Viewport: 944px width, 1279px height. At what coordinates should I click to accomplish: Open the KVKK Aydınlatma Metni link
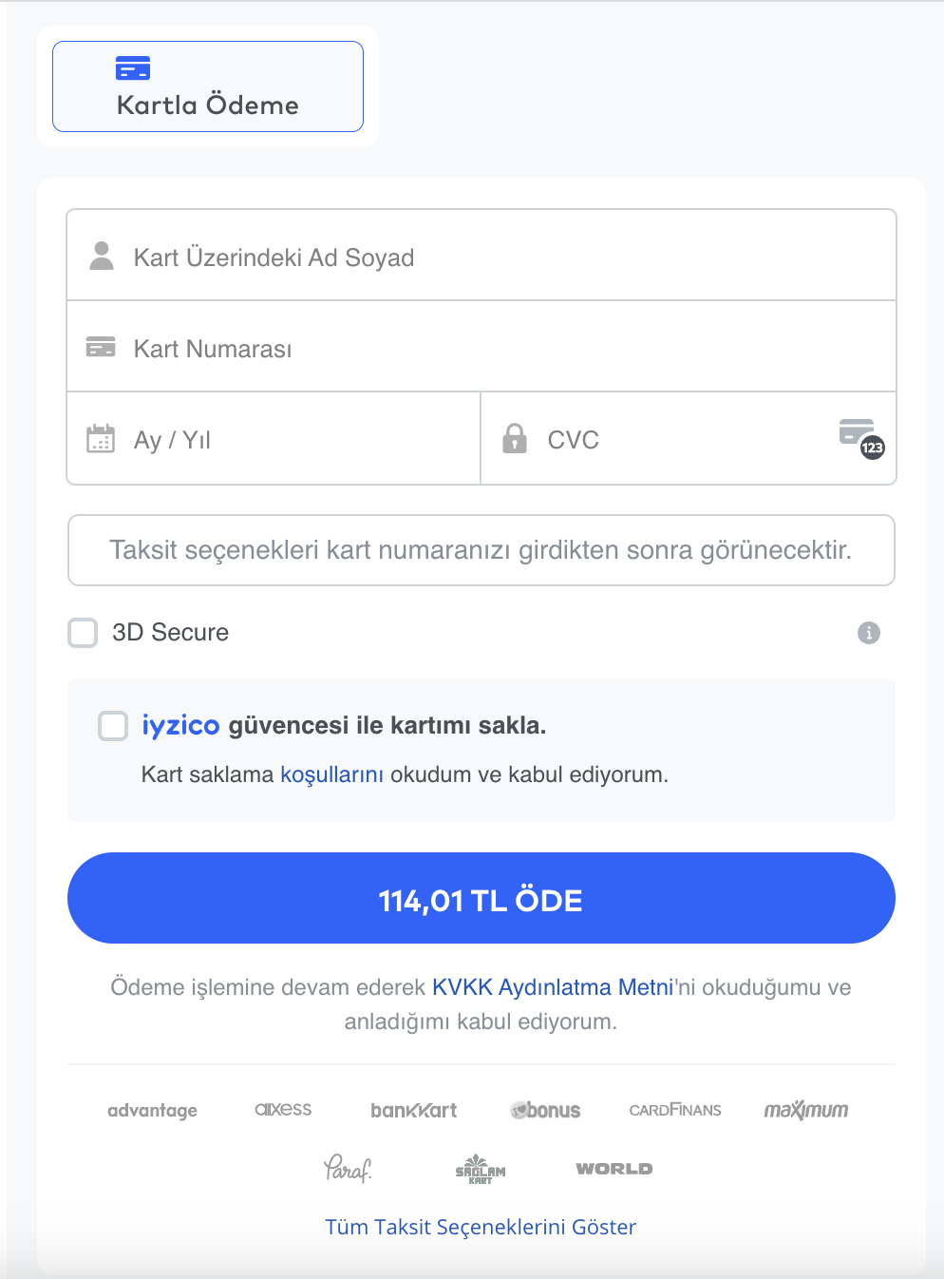[552, 987]
